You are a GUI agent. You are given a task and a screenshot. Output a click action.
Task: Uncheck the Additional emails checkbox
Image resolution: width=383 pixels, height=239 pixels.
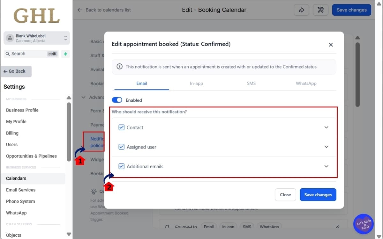pyautogui.click(x=121, y=166)
